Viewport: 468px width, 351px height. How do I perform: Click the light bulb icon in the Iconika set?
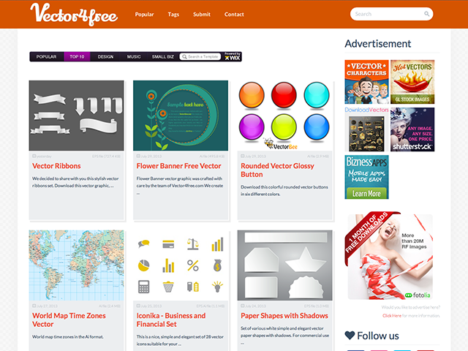point(217,287)
